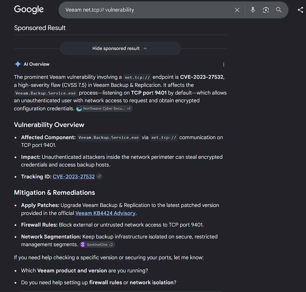Submit search with magnifier icon
This screenshot has width=306, height=292.
pyautogui.click(x=279, y=10)
